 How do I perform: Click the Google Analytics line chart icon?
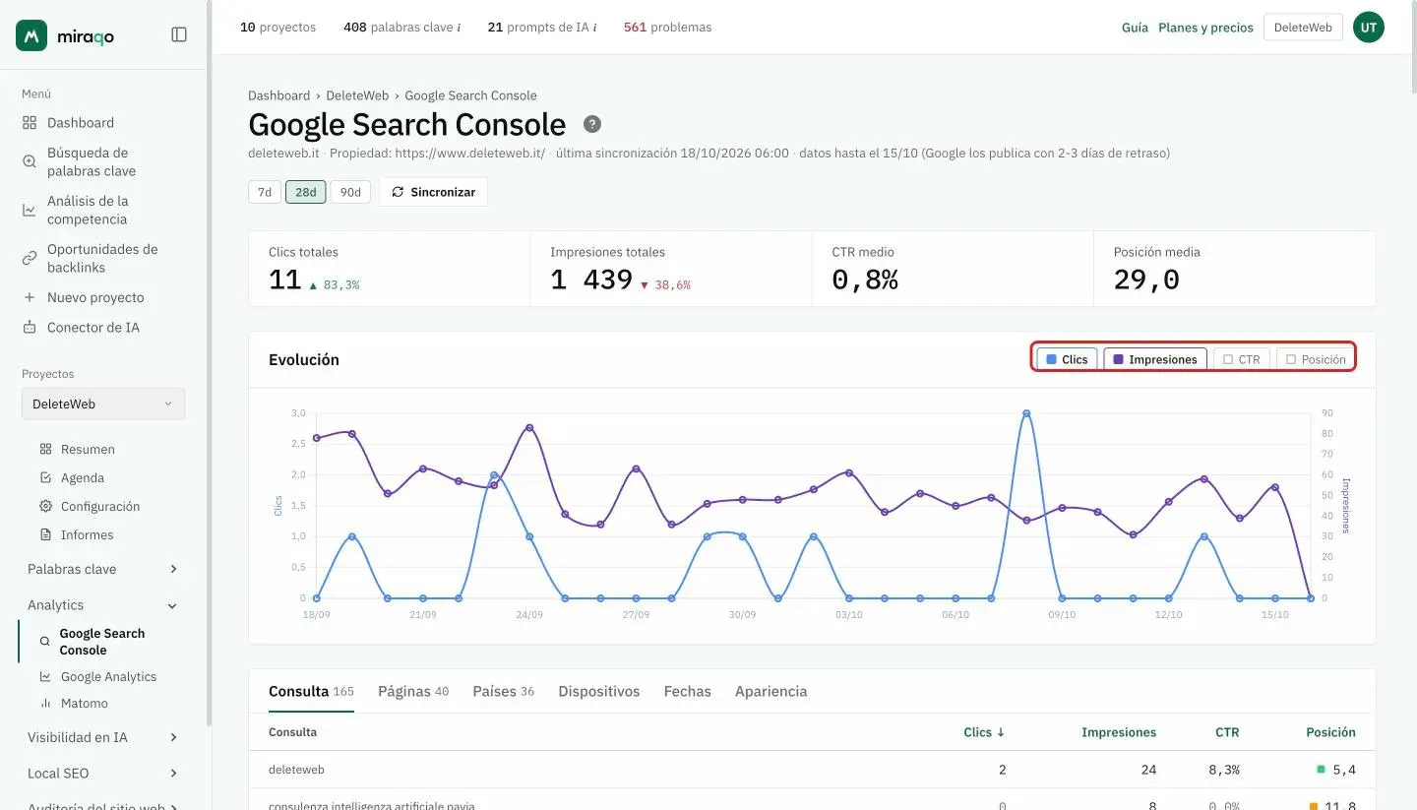(x=45, y=676)
